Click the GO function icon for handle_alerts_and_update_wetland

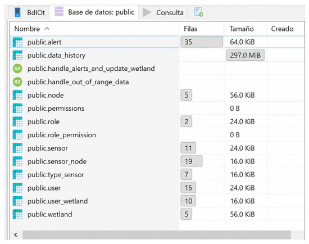[x=17, y=69]
